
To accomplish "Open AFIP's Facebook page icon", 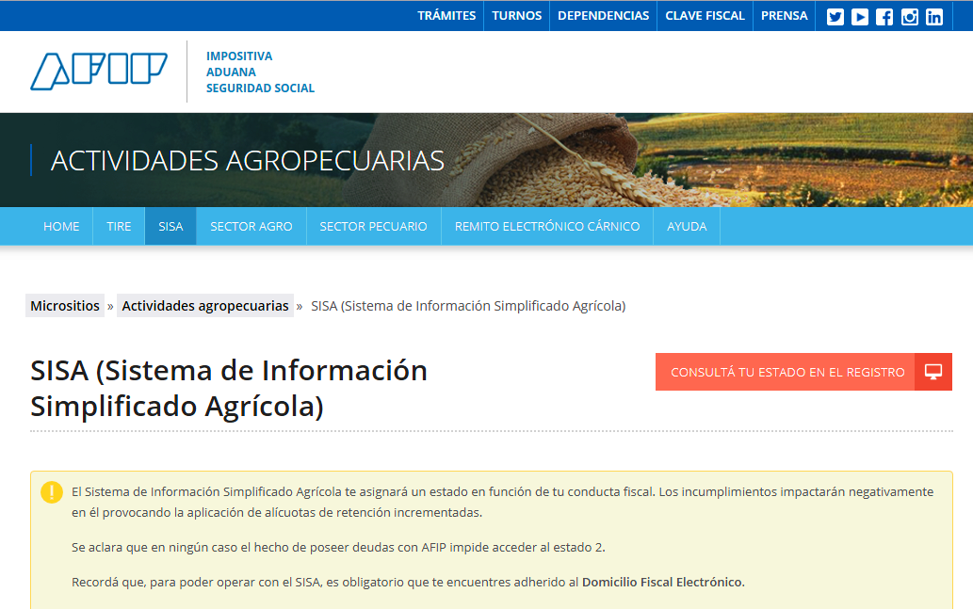I will (x=884, y=16).
